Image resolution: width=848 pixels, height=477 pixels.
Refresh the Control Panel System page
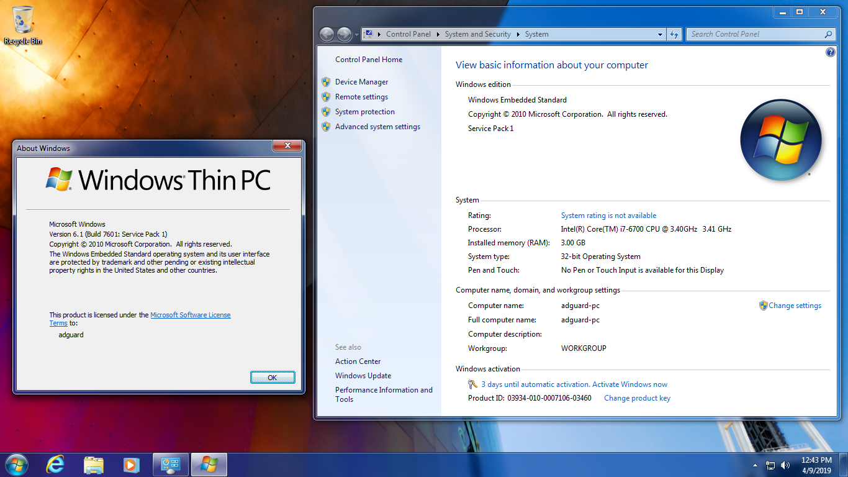[674, 35]
